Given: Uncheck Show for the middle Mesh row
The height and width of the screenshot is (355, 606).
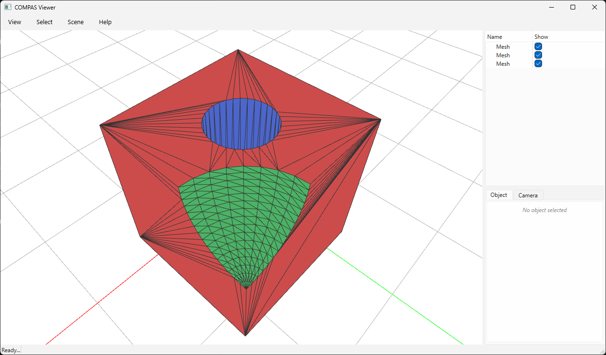Looking at the screenshot, I should (538, 55).
